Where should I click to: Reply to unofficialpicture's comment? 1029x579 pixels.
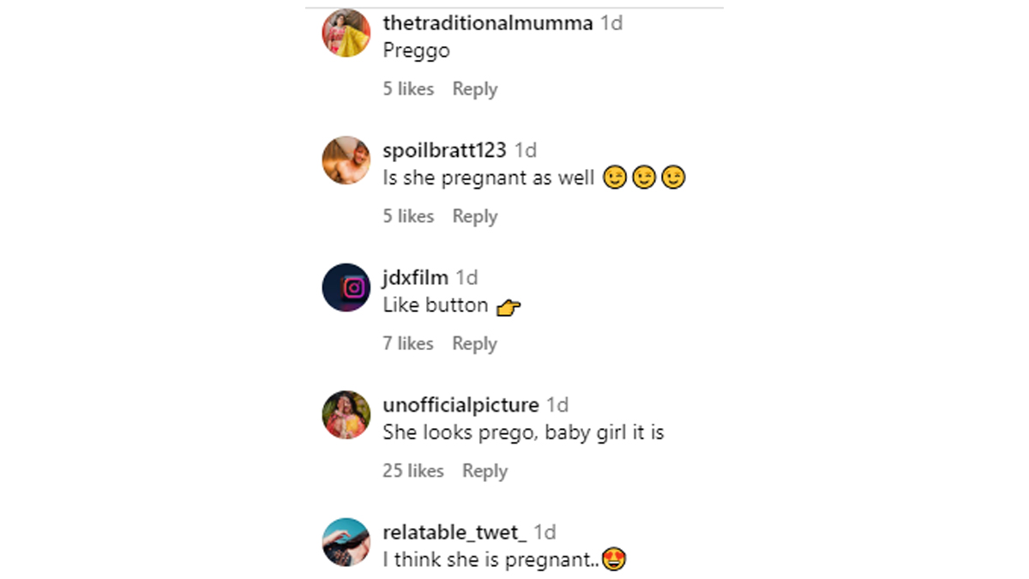(x=484, y=471)
